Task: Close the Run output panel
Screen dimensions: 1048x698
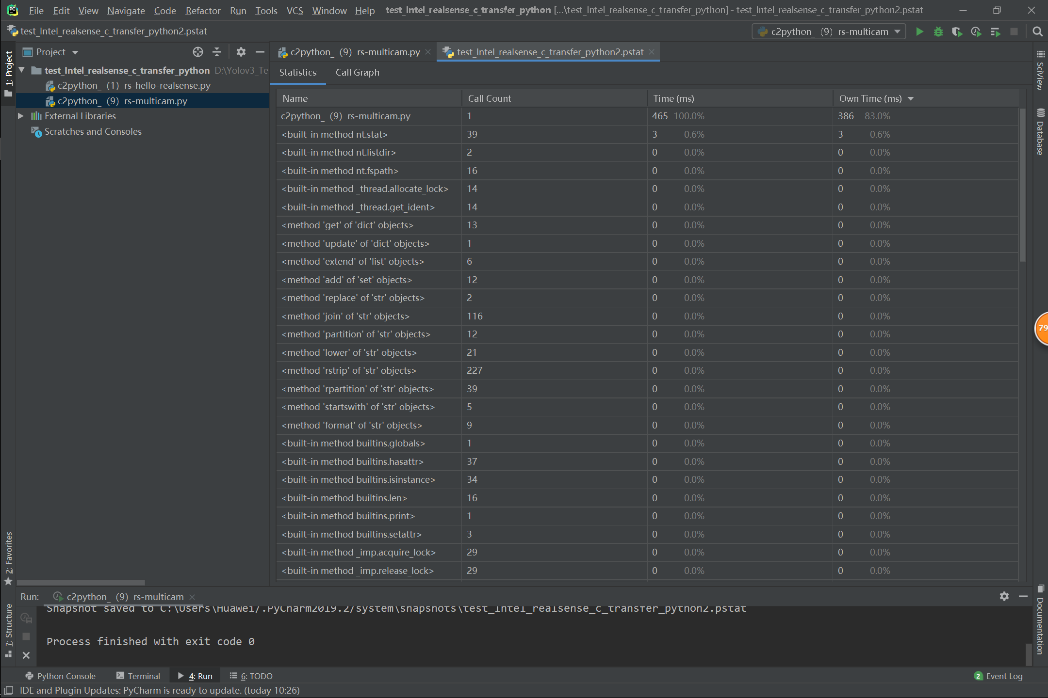Action: [26, 655]
